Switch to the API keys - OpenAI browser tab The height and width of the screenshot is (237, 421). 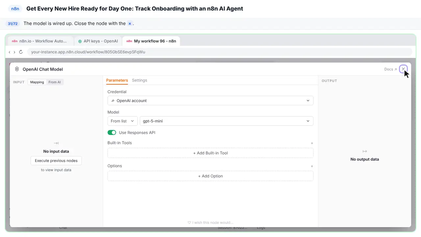[x=98, y=41]
